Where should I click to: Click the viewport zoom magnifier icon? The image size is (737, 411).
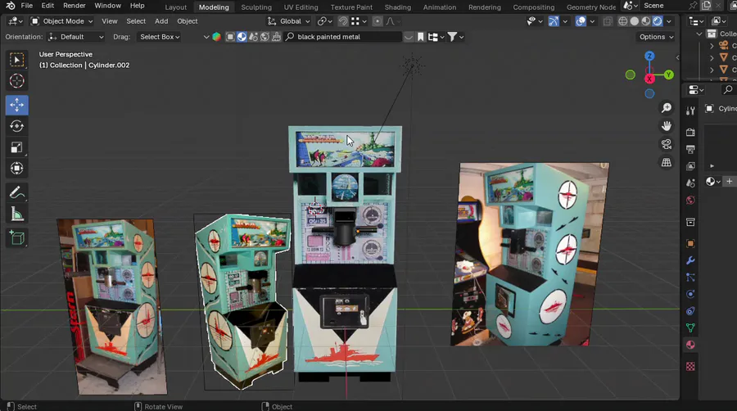point(666,108)
